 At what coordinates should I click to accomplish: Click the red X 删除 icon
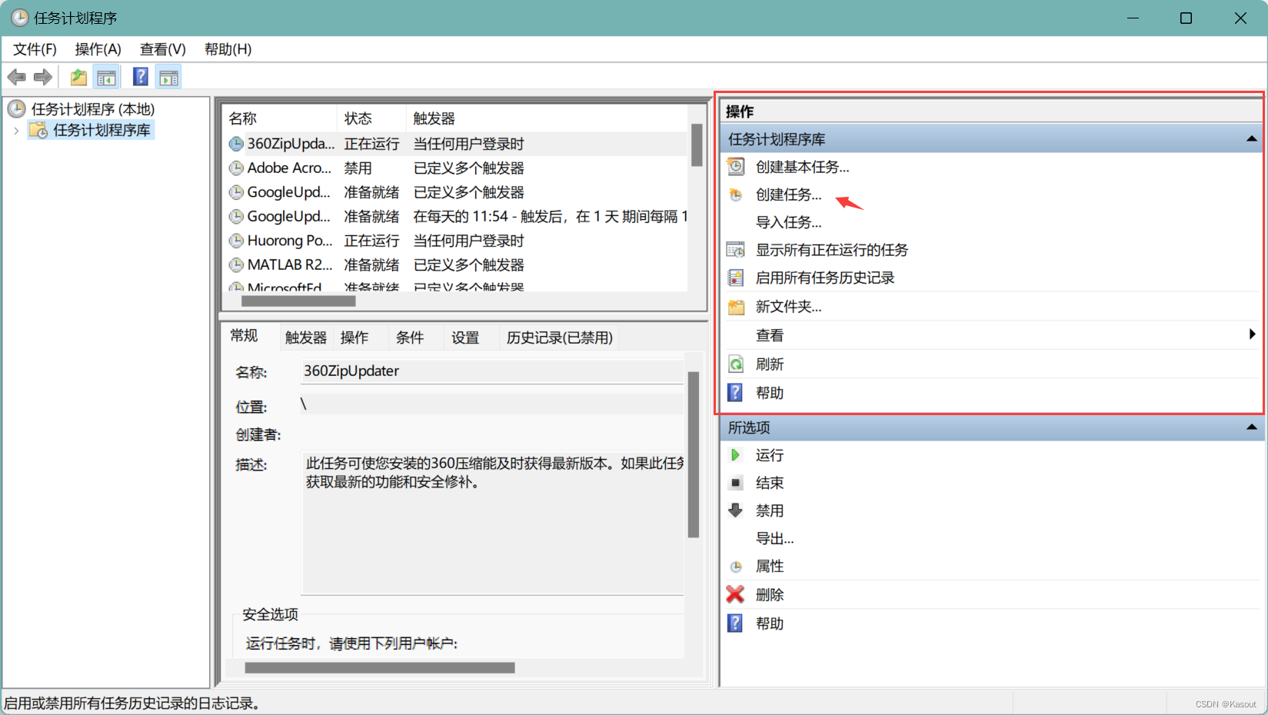pos(736,594)
